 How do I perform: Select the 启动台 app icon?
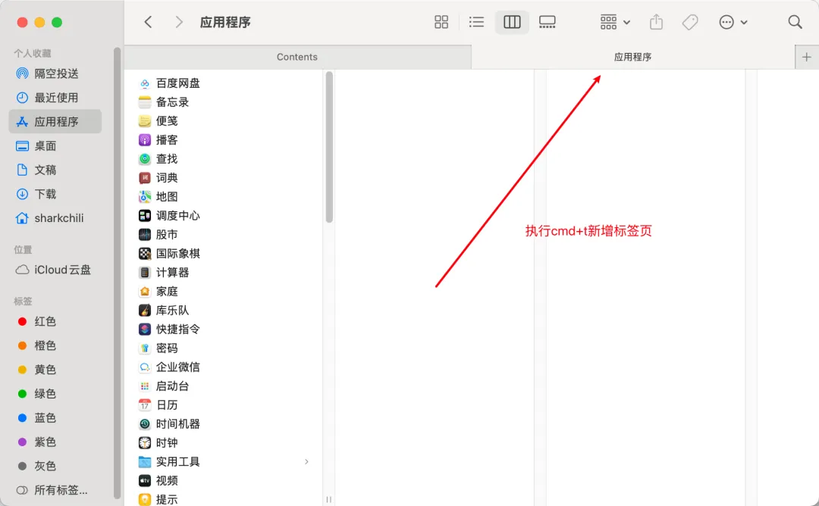145,386
